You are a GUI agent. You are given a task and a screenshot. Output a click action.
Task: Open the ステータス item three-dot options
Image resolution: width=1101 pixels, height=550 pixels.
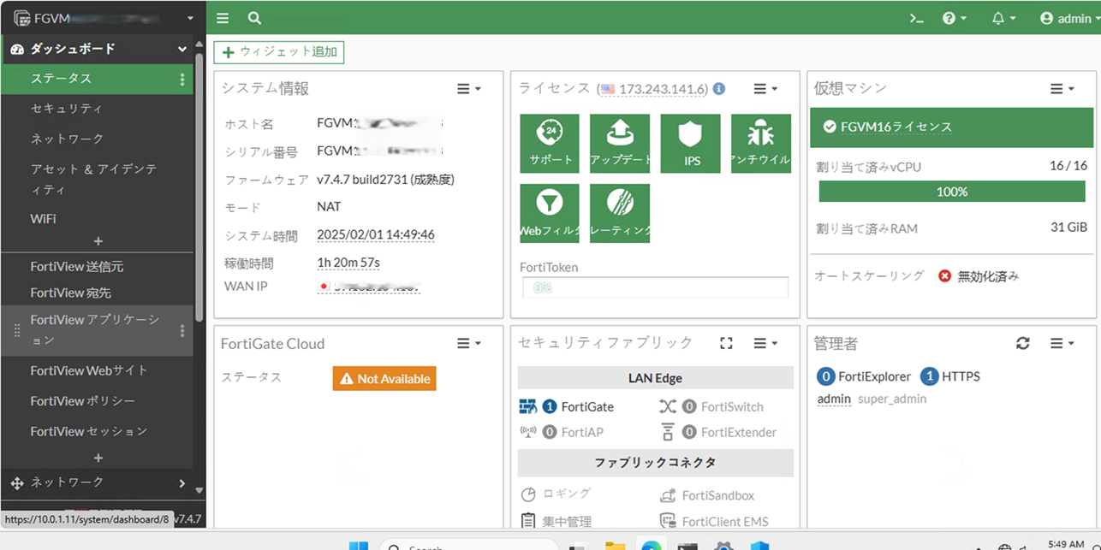182,80
